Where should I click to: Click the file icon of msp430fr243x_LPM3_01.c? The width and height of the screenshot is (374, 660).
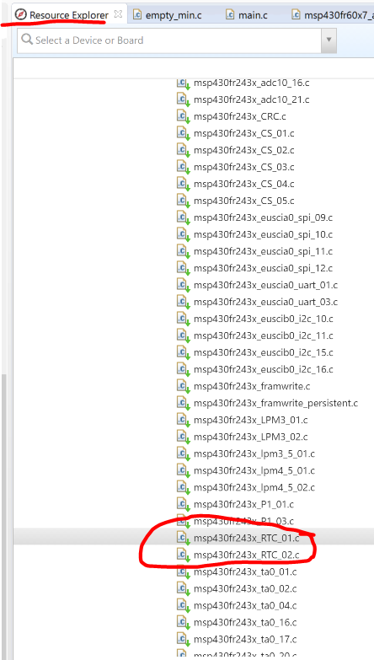click(x=183, y=420)
